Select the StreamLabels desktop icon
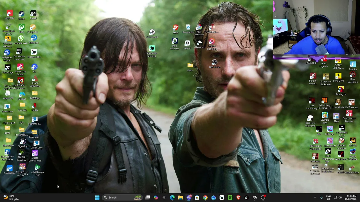This screenshot has height=202, width=360. (34, 54)
